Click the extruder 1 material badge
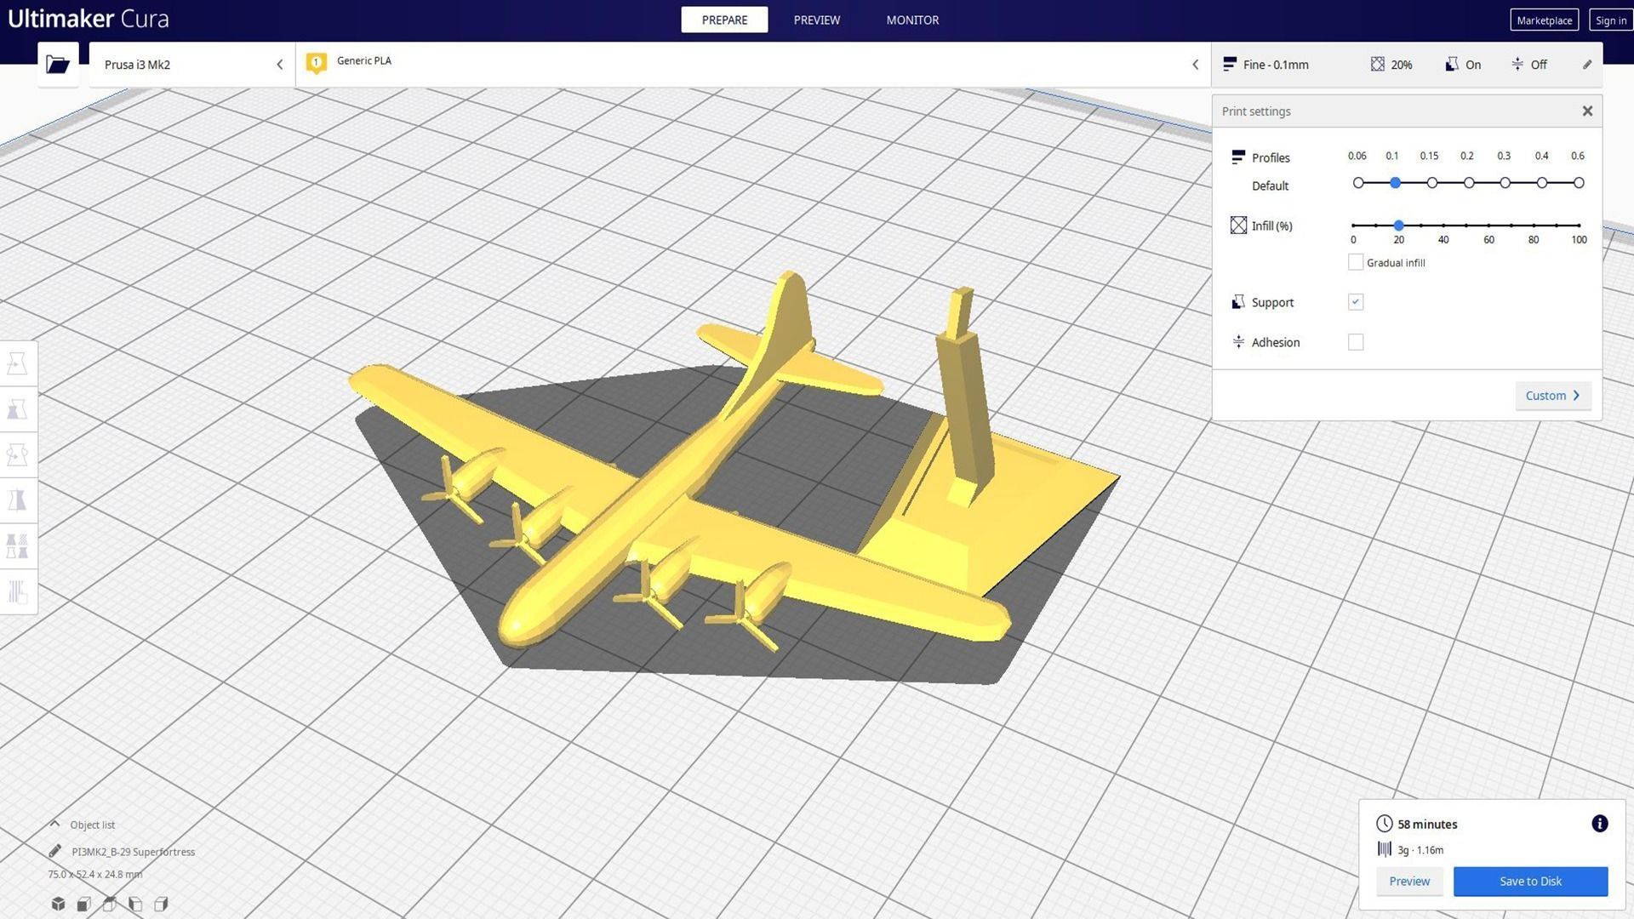The height and width of the screenshot is (919, 1634). (316, 63)
